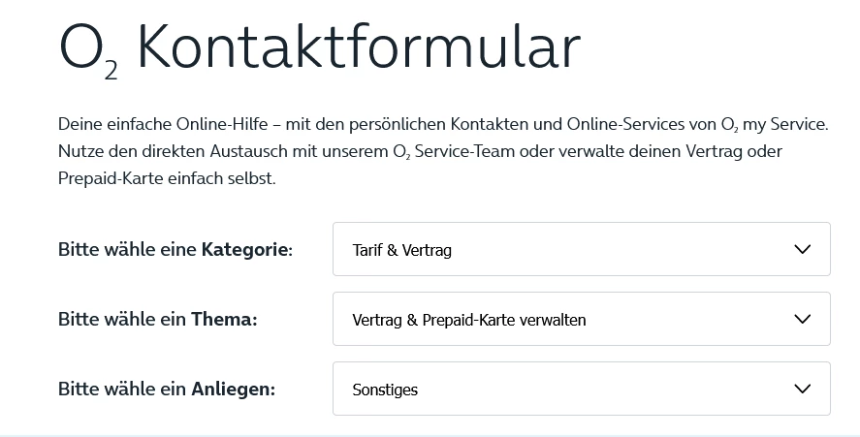
Task: Click 'O2 my Service' in the description
Action: tap(774, 125)
